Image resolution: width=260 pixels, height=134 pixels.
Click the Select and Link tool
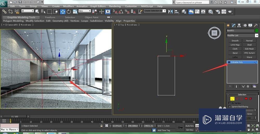click(x=4, y=11)
